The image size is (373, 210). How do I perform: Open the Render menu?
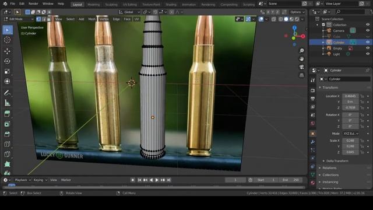click(33, 4)
